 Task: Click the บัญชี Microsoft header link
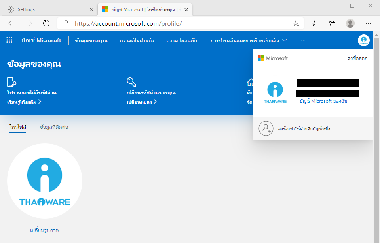(41, 40)
